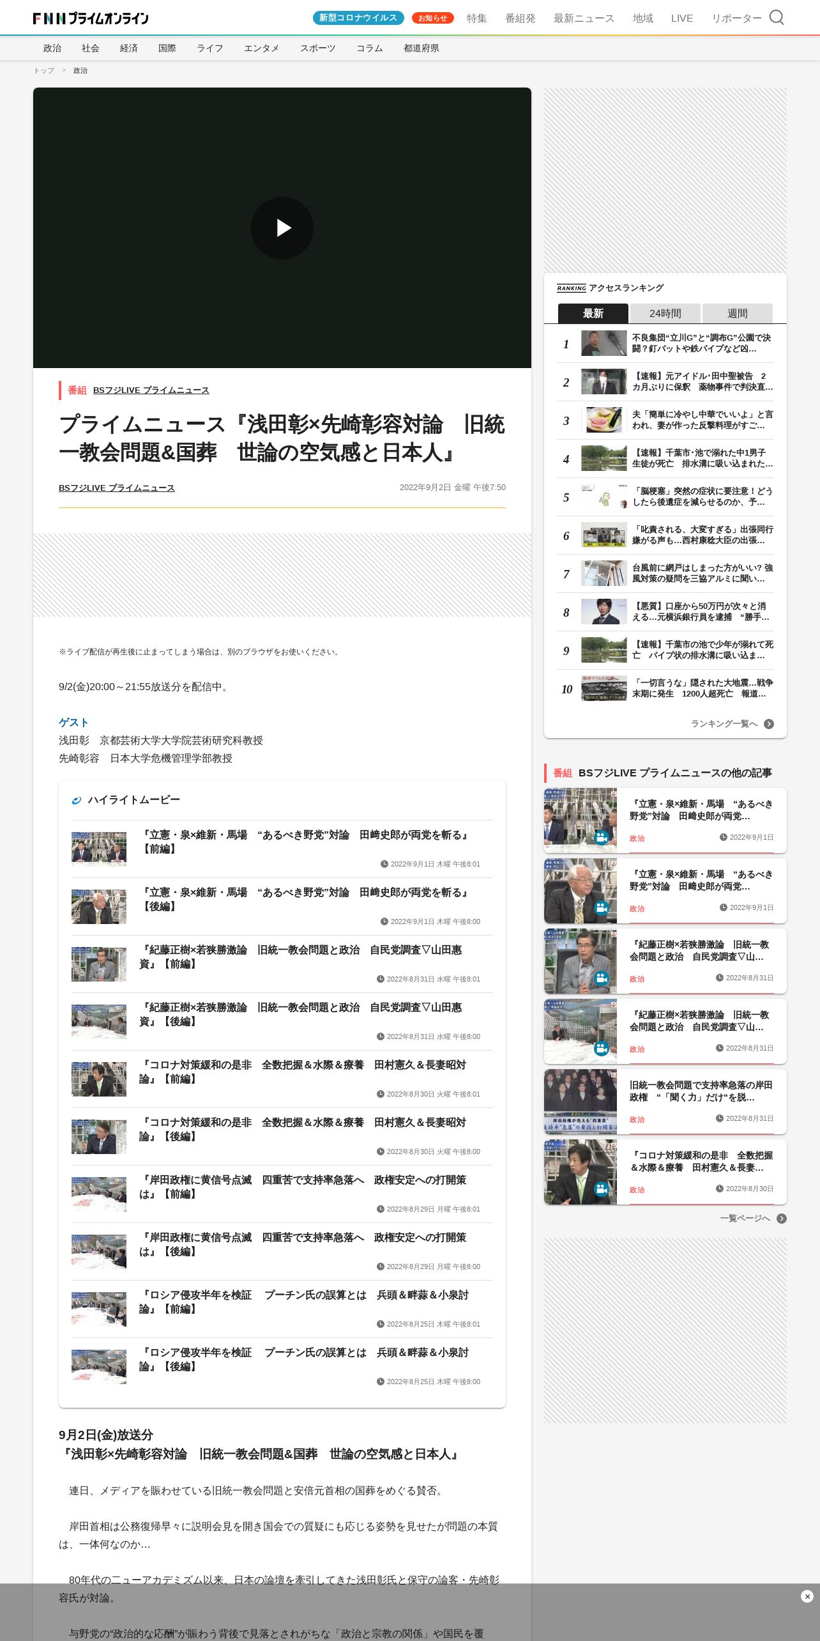Image resolution: width=820 pixels, height=1641 pixels.
Task: Select エンタメ category
Action: 261,49
